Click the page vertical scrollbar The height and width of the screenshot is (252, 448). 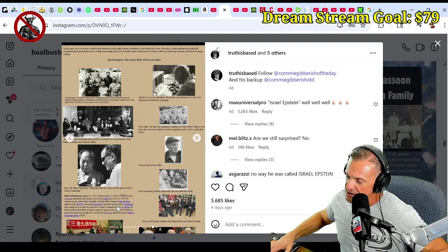pos(444,143)
